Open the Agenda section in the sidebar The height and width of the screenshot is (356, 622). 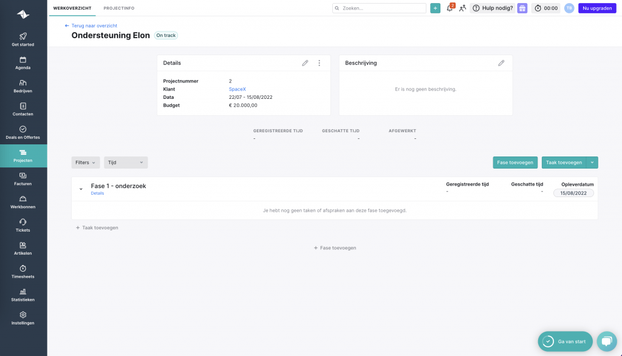point(22,63)
